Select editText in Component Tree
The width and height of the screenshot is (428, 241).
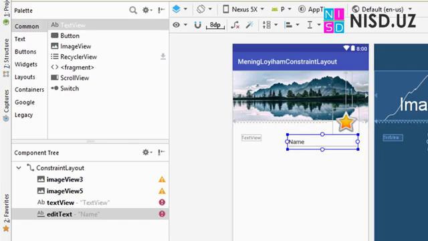90,214
